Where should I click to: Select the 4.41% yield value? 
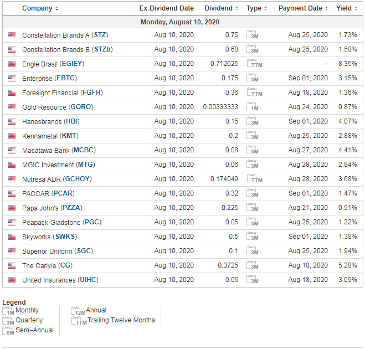click(x=347, y=150)
